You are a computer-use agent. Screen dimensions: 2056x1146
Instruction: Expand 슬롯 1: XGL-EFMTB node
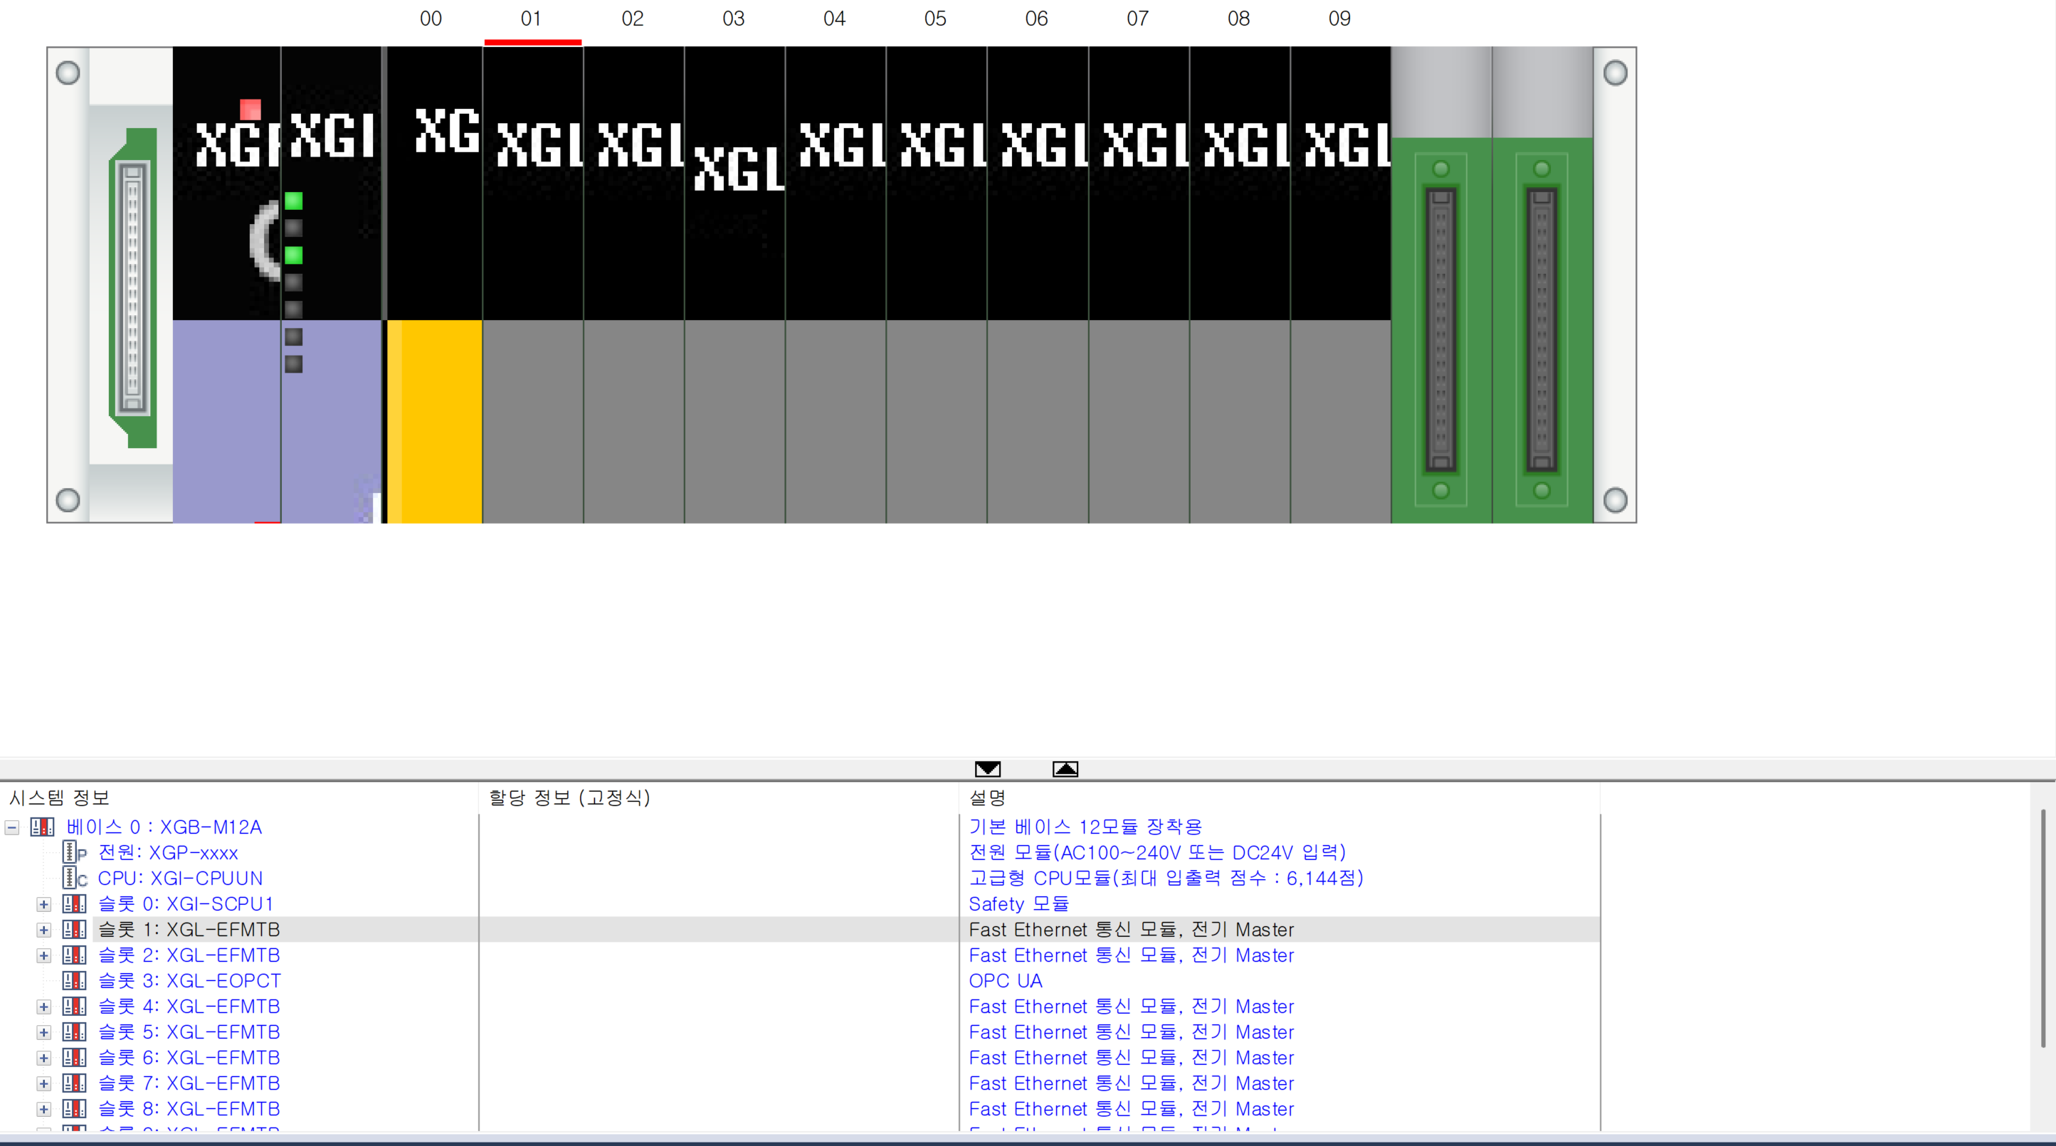pos(44,930)
